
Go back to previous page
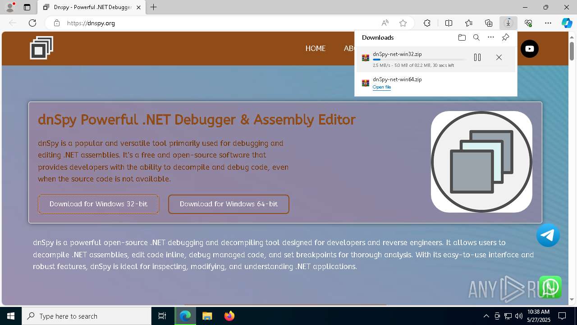tap(13, 23)
